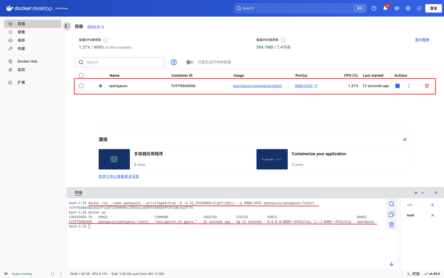
Task: Expand the new terminal shell dropdown
Action: coord(422,193)
